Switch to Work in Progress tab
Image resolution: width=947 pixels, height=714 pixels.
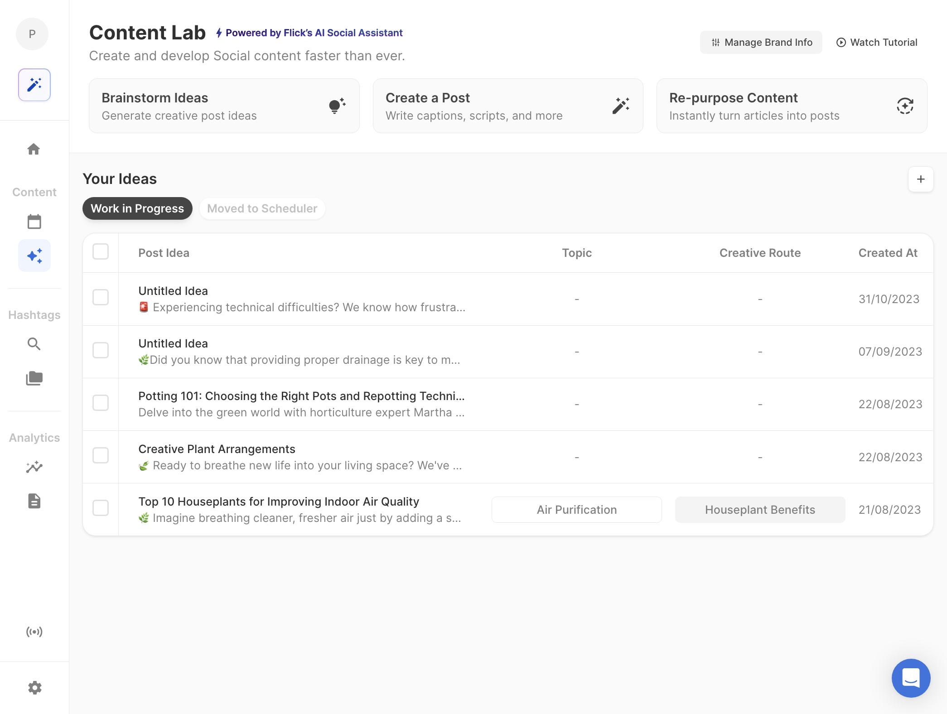[137, 208]
